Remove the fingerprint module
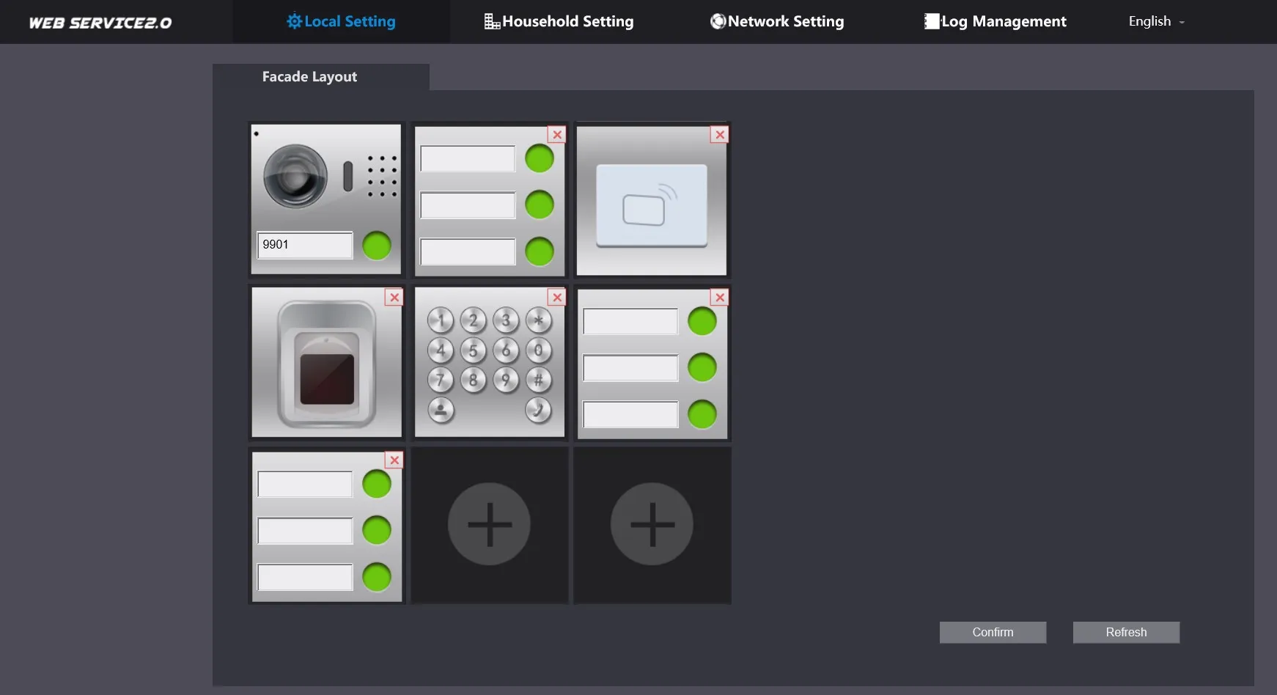This screenshot has height=695, width=1277. (x=394, y=298)
